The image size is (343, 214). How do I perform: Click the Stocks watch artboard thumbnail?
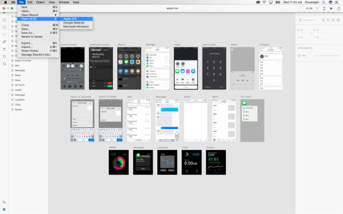pos(216,162)
